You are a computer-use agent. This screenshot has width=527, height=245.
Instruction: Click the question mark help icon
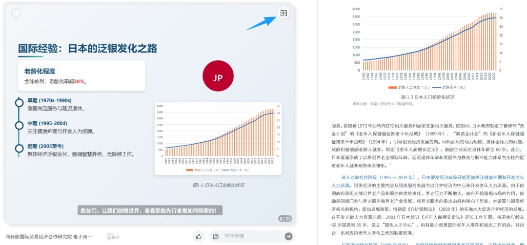click(x=216, y=237)
